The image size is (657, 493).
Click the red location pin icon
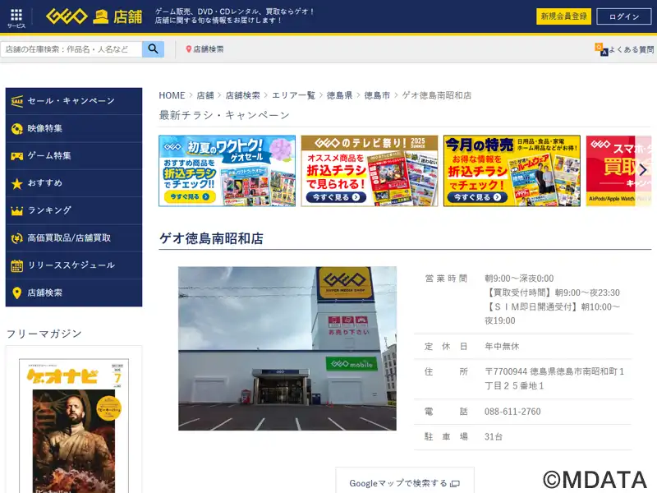coord(188,49)
